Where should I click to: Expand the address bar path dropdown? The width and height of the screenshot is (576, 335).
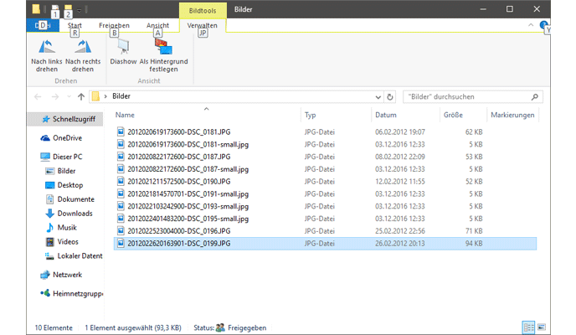(377, 96)
